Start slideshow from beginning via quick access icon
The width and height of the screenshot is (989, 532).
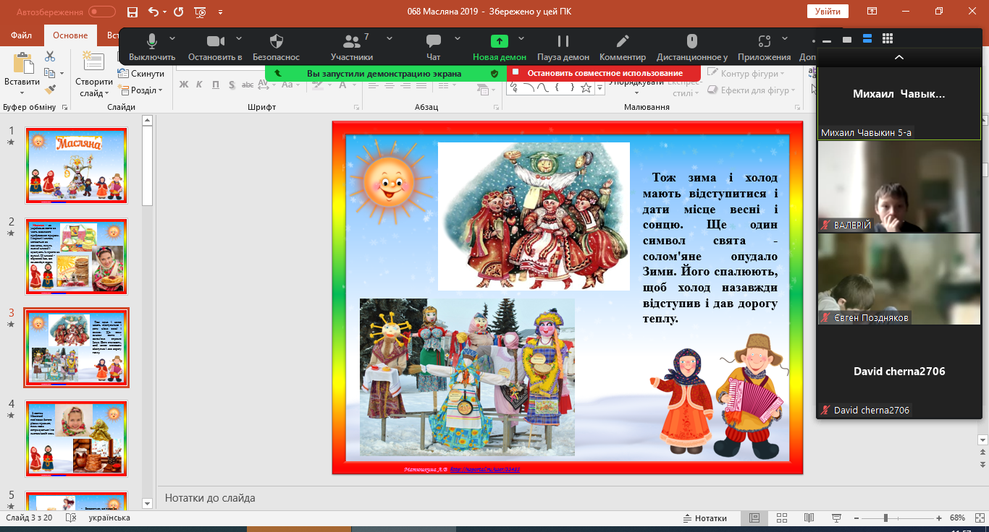201,12
